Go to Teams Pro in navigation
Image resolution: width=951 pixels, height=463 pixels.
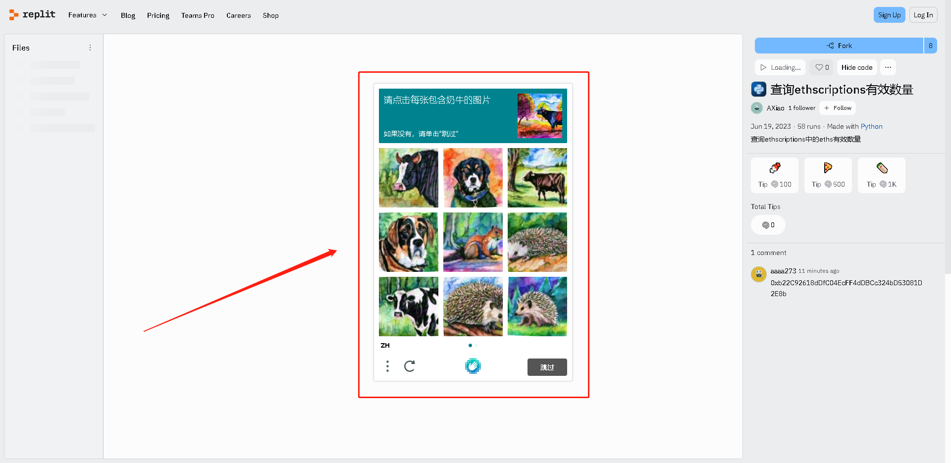click(x=198, y=15)
